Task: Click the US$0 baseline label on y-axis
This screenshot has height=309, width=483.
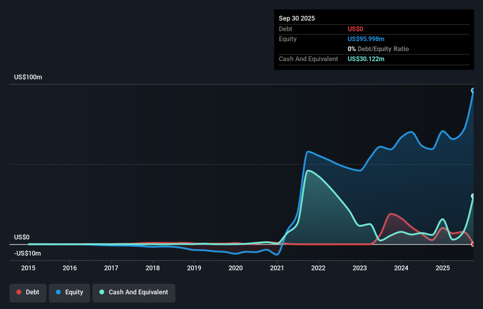Action: click(x=22, y=237)
